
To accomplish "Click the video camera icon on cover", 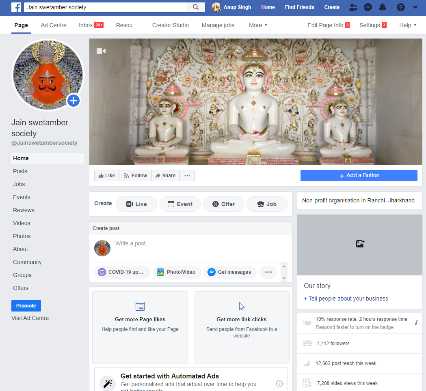I will 101,51.
